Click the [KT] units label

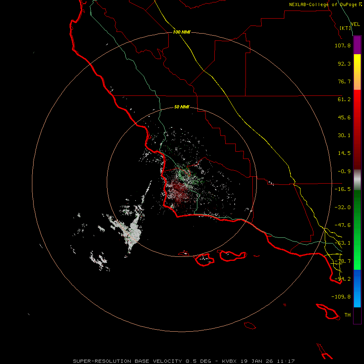pos(345,28)
